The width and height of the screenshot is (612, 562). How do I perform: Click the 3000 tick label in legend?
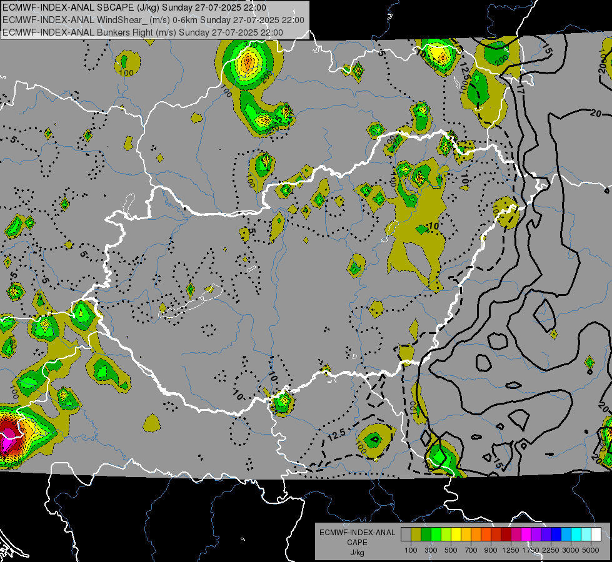pyautogui.click(x=570, y=550)
